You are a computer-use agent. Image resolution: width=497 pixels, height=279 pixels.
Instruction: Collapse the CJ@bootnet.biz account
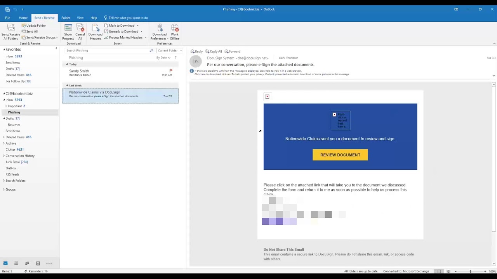[x=4, y=94]
